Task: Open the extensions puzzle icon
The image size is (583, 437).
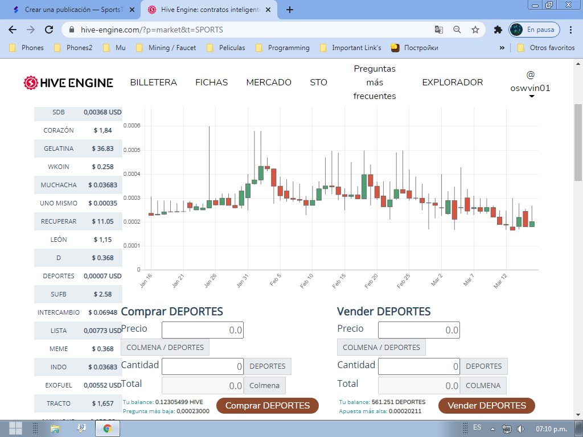Action: 498,30
